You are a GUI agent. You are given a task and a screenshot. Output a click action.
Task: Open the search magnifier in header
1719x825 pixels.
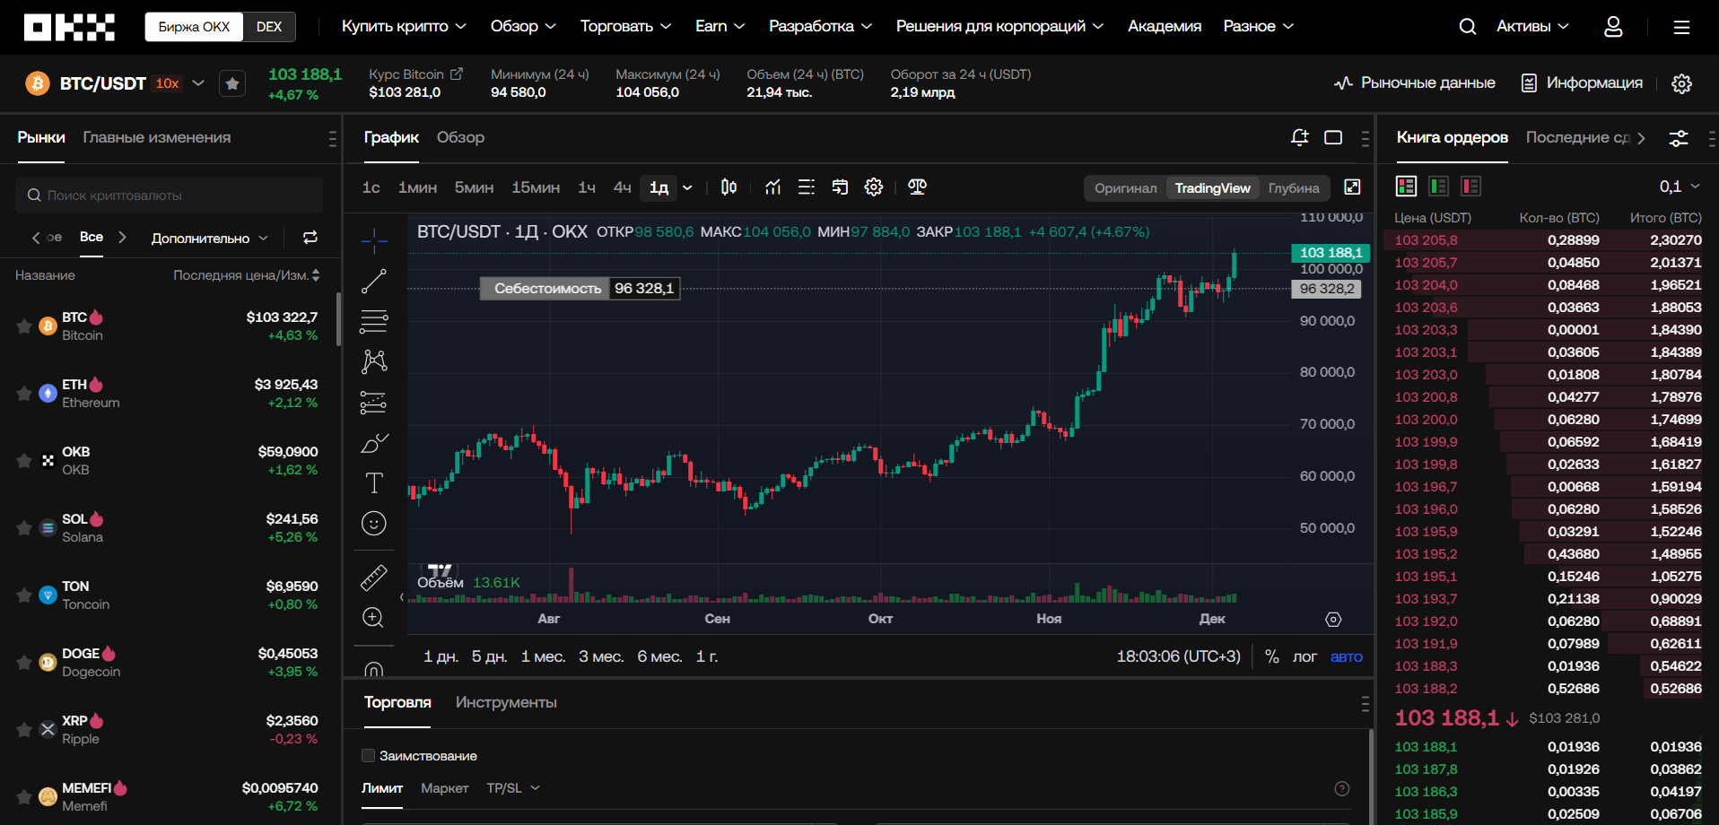pyautogui.click(x=1467, y=27)
